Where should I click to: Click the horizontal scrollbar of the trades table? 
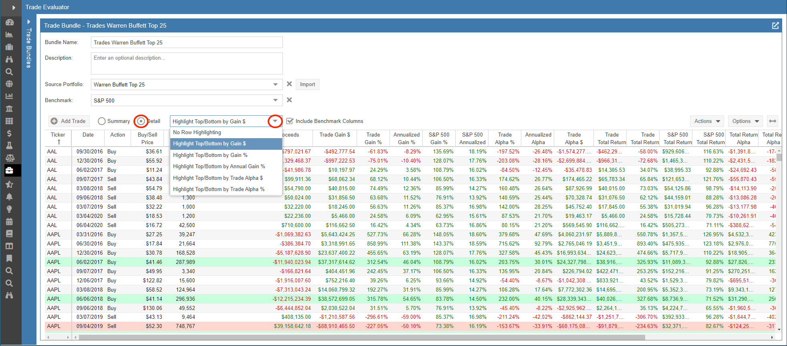[x=362, y=337]
